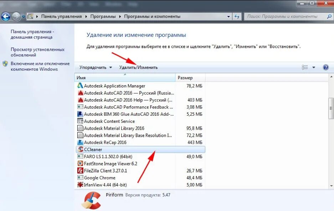Click the refresh button in address bar

pos(237,16)
